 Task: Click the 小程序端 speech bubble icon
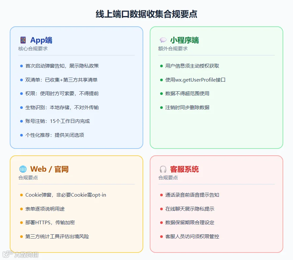(x=163, y=40)
